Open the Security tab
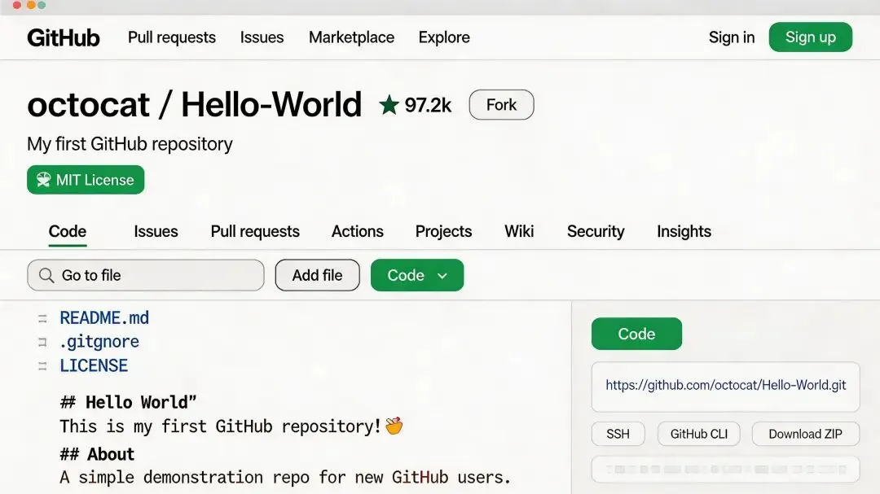This screenshot has height=494, width=880. click(596, 232)
